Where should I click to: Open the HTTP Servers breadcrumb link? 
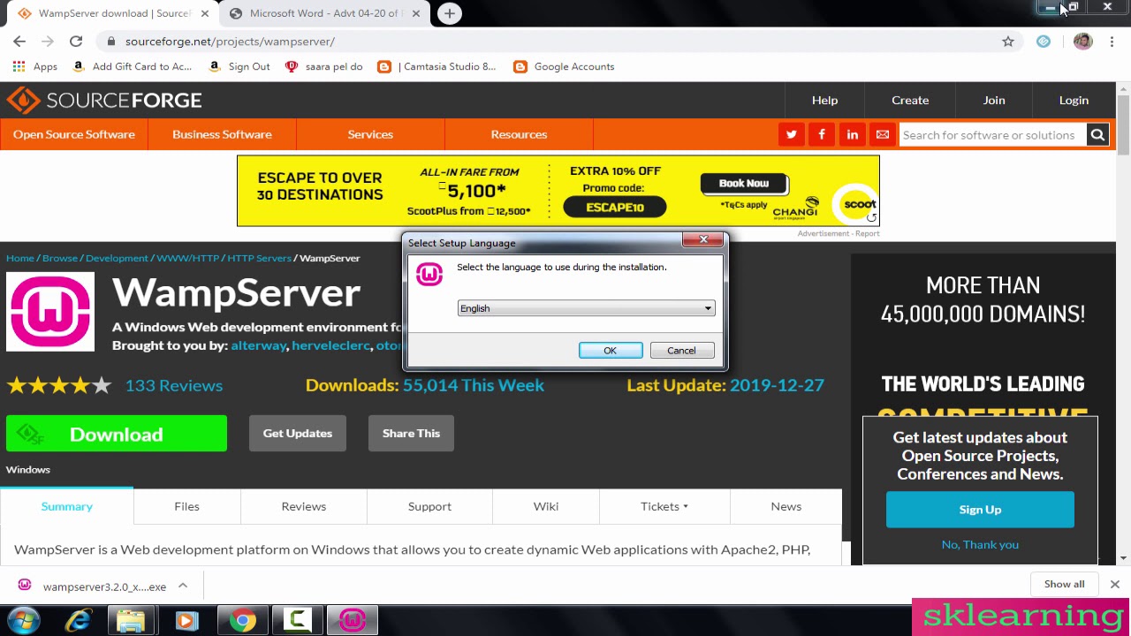coord(259,258)
